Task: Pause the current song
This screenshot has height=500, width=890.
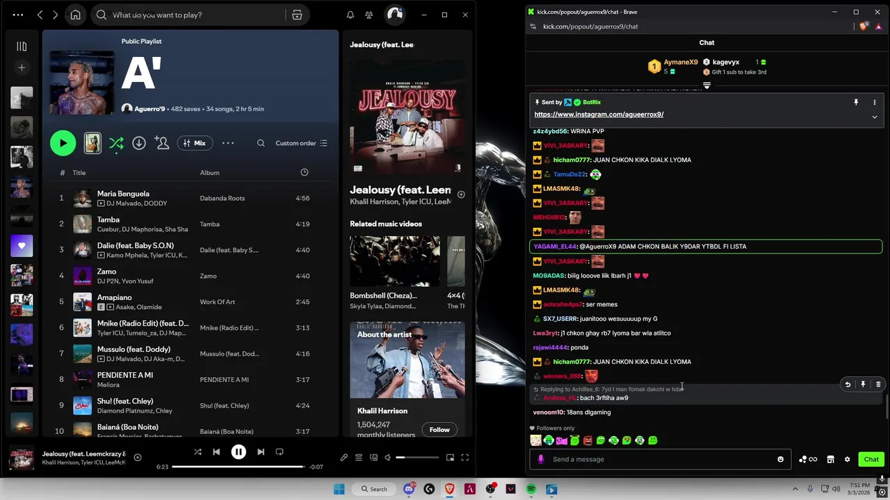Action: coord(238,452)
